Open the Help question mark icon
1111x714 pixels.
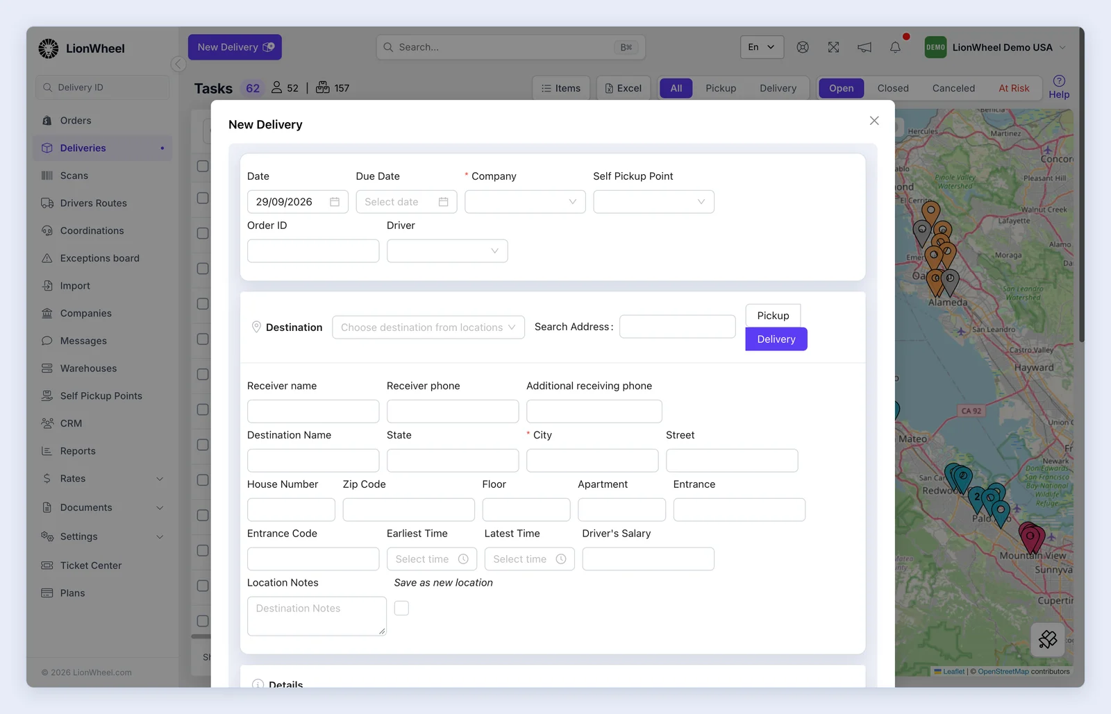tap(1059, 81)
